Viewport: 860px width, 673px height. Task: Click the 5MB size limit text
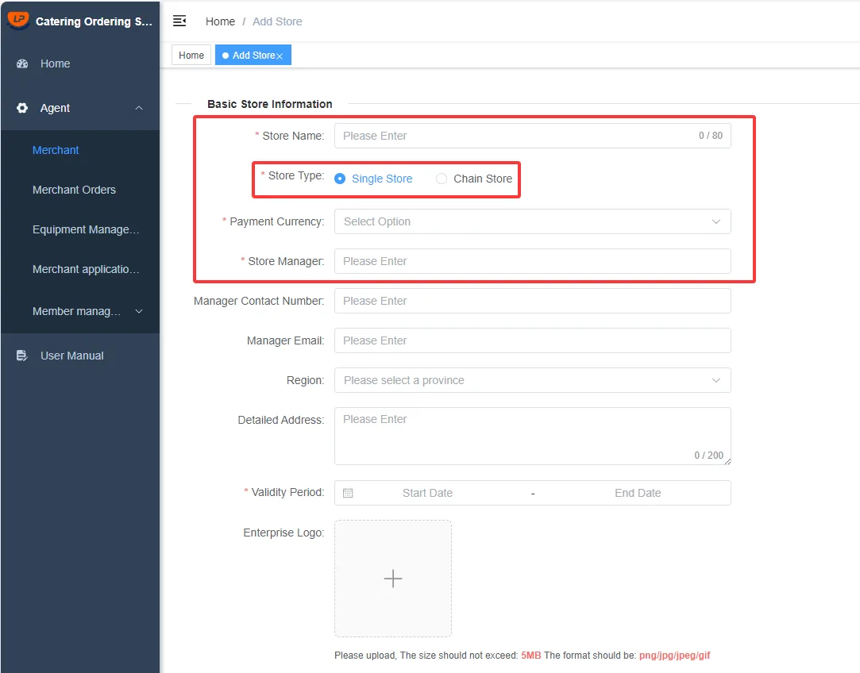[531, 656]
